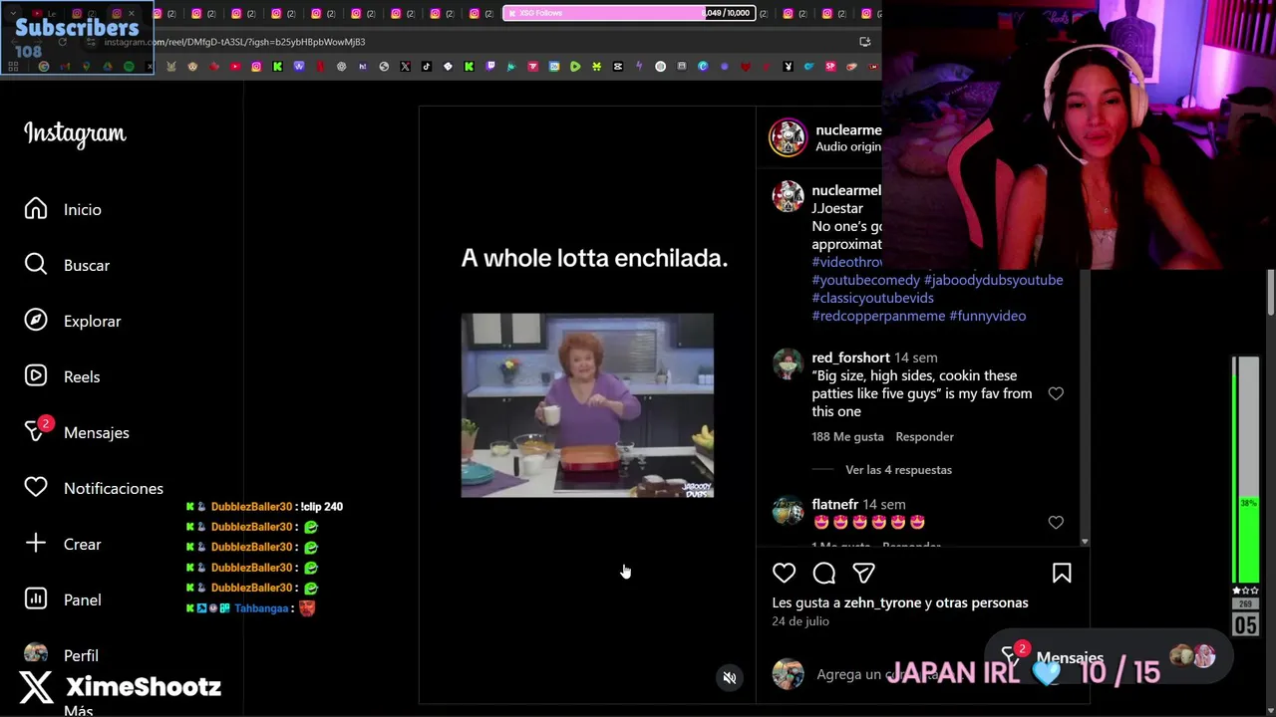
Task: Open Panel dashboard icon in sidebar
Action: pos(36,599)
